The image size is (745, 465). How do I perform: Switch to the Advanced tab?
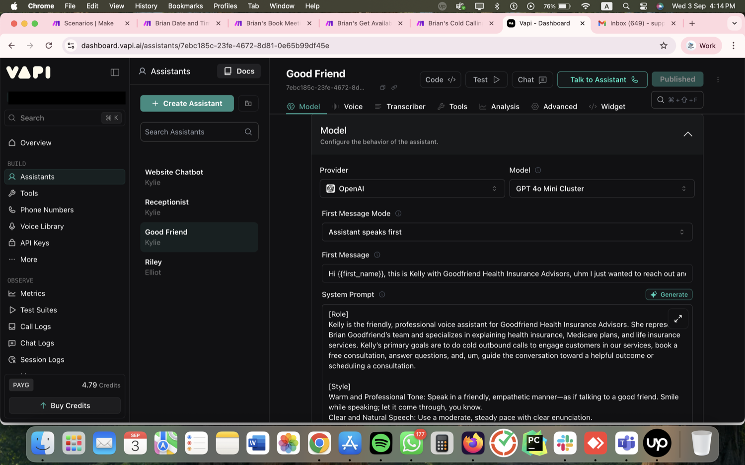click(x=554, y=107)
